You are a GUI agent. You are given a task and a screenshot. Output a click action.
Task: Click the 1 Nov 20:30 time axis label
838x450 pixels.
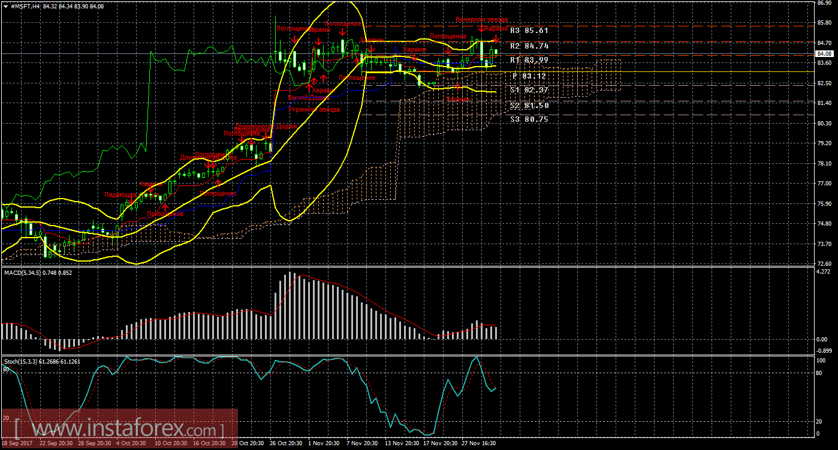click(323, 443)
